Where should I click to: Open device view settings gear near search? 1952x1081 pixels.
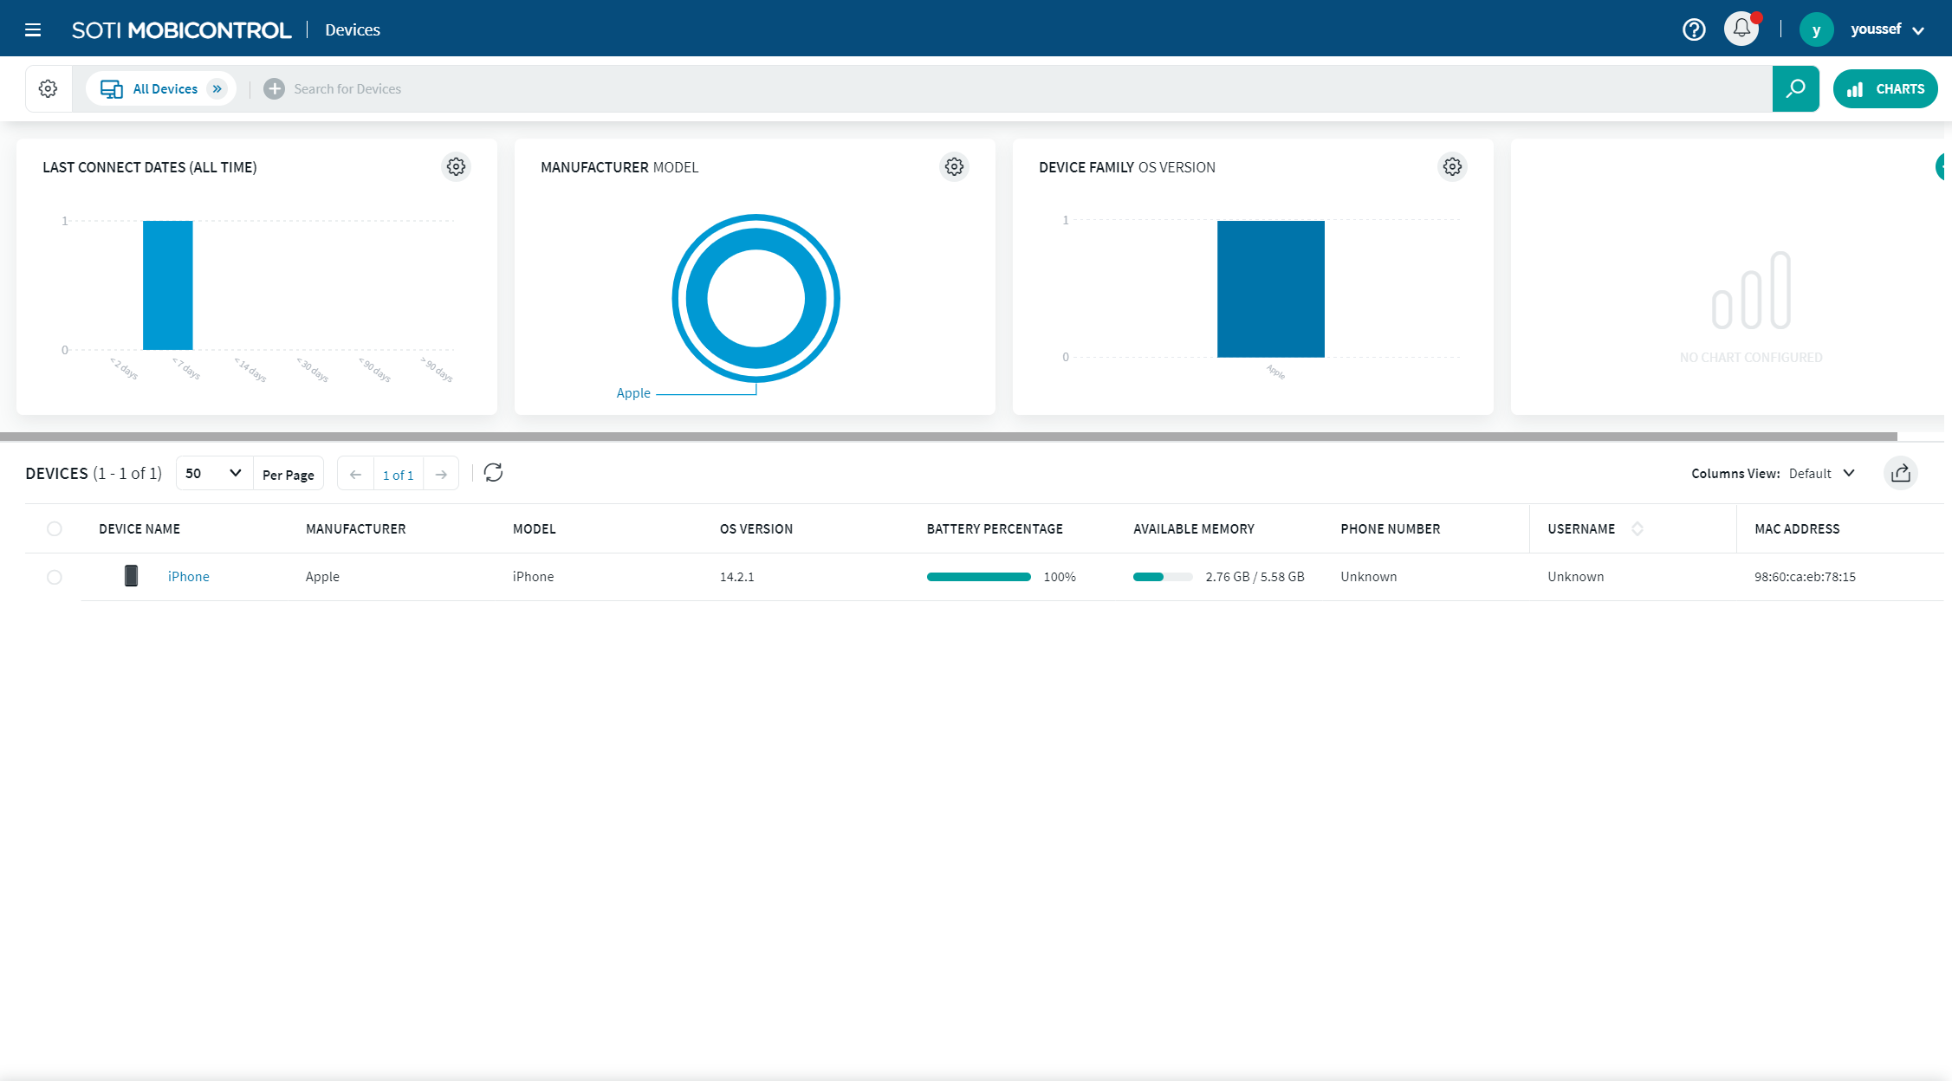point(49,89)
